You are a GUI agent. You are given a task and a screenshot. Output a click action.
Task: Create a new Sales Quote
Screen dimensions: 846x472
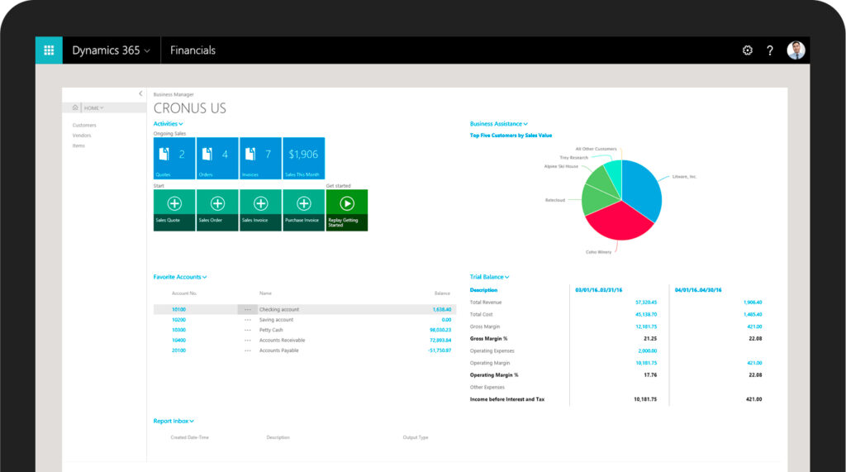pos(174,210)
